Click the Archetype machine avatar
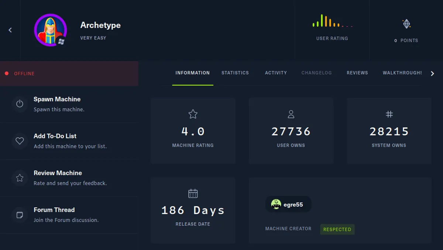 click(x=50, y=30)
